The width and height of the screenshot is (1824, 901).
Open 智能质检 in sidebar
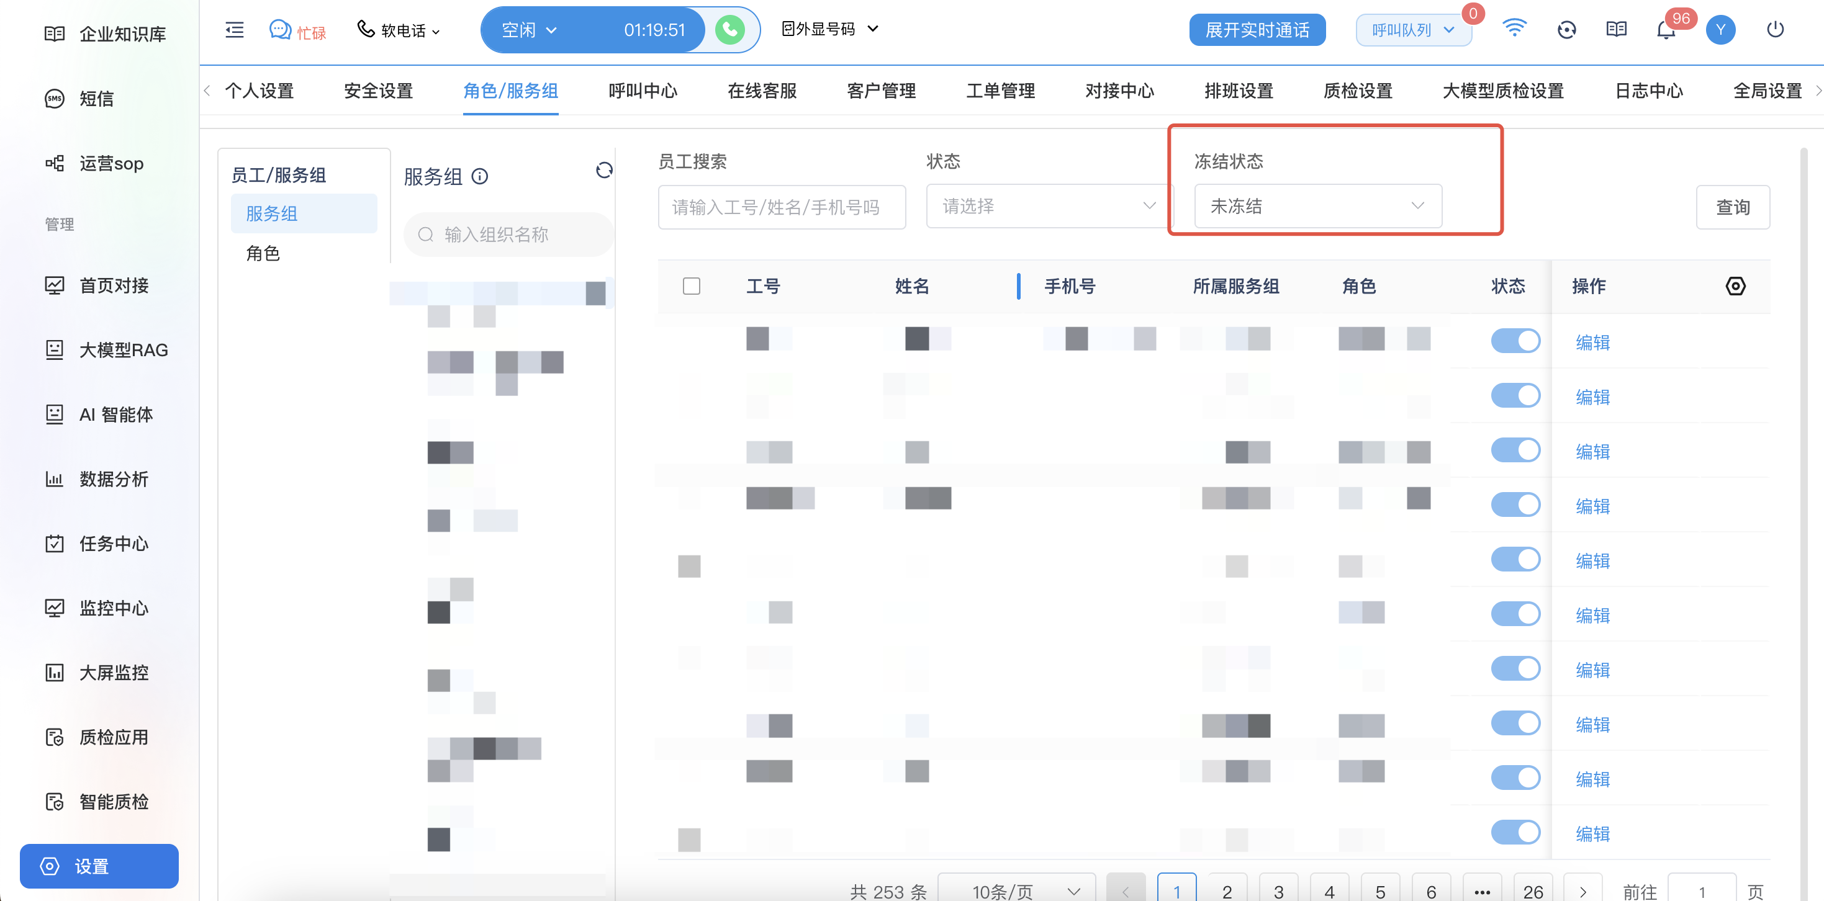(97, 801)
